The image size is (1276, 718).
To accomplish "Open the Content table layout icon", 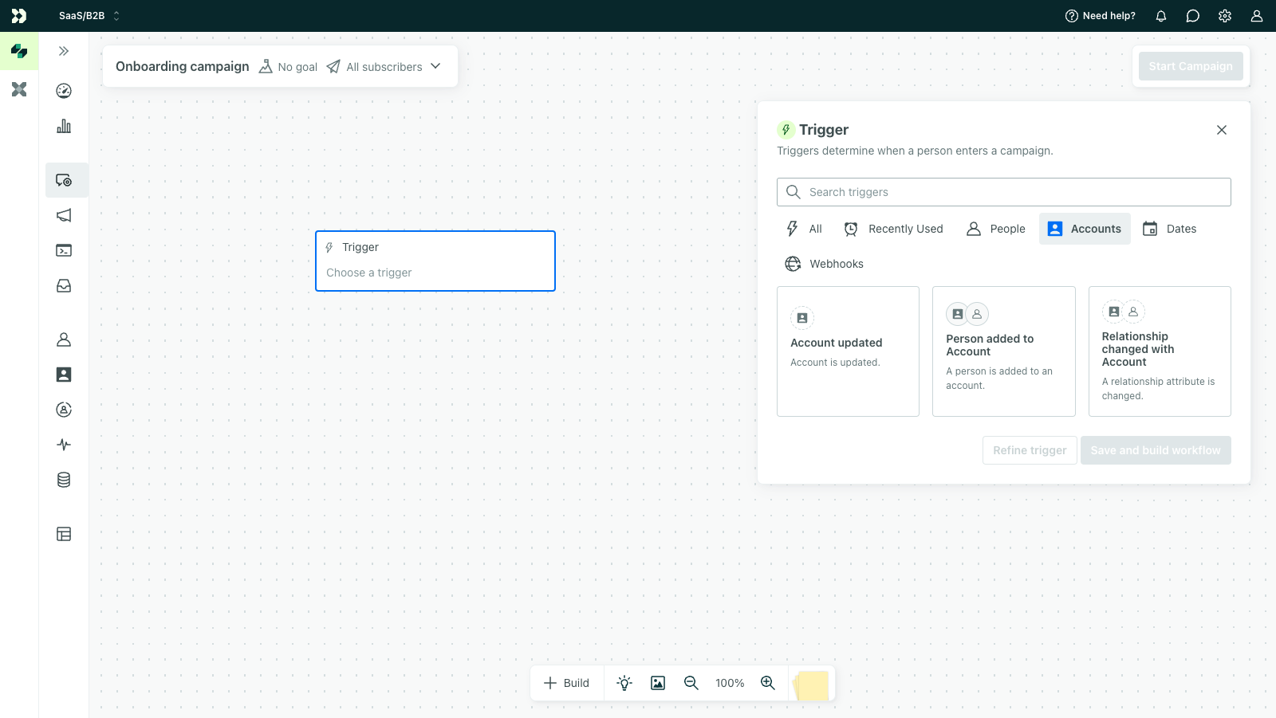I will coord(64,534).
